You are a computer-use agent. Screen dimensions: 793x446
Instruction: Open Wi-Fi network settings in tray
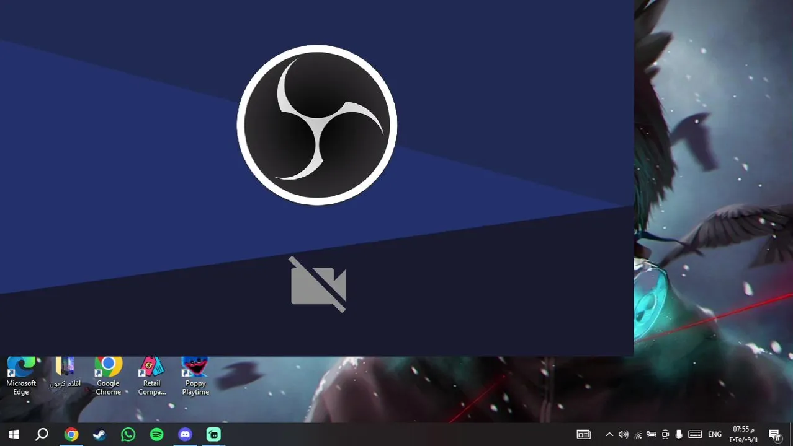click(638, 435)
